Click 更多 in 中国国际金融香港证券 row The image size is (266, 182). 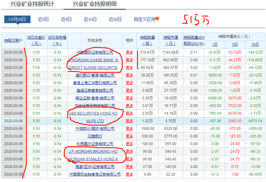point(129,174)
